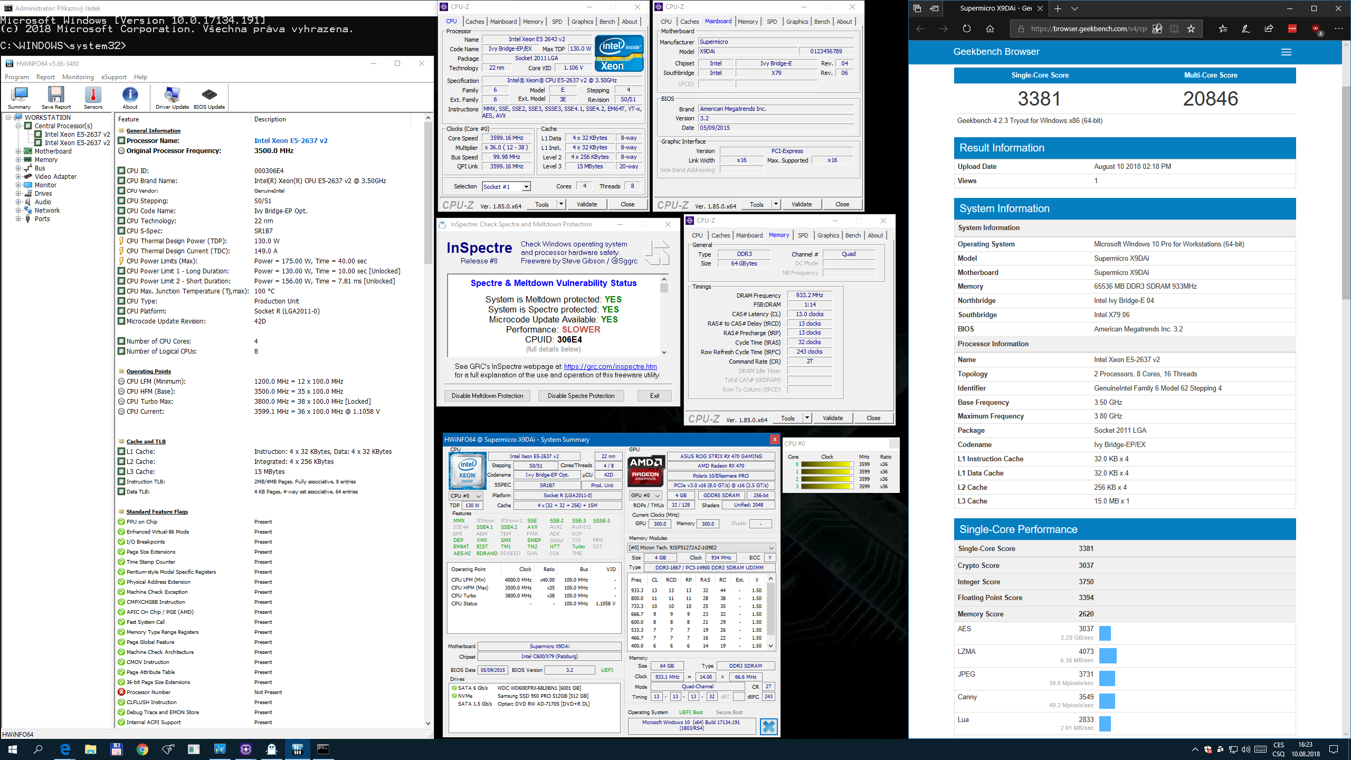Viewport: 1351px width, 760px height.
Task: Collapse the WORKSTATION tree node
Action: (9, 118)
